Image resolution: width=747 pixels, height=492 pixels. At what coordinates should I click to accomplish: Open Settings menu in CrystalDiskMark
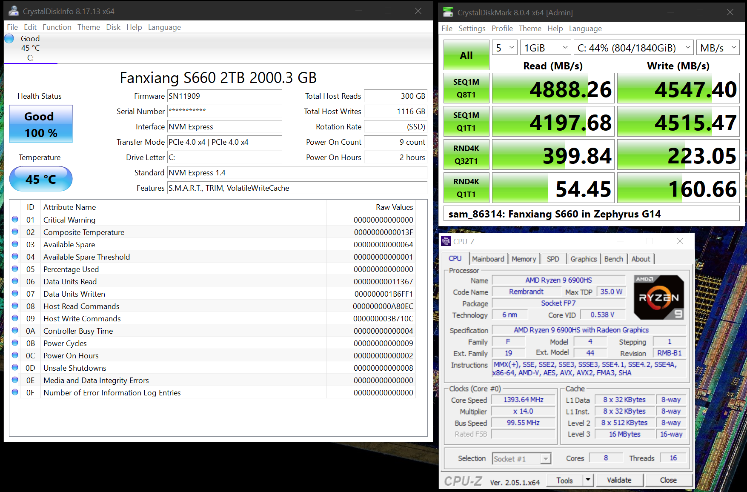point(472,29)
